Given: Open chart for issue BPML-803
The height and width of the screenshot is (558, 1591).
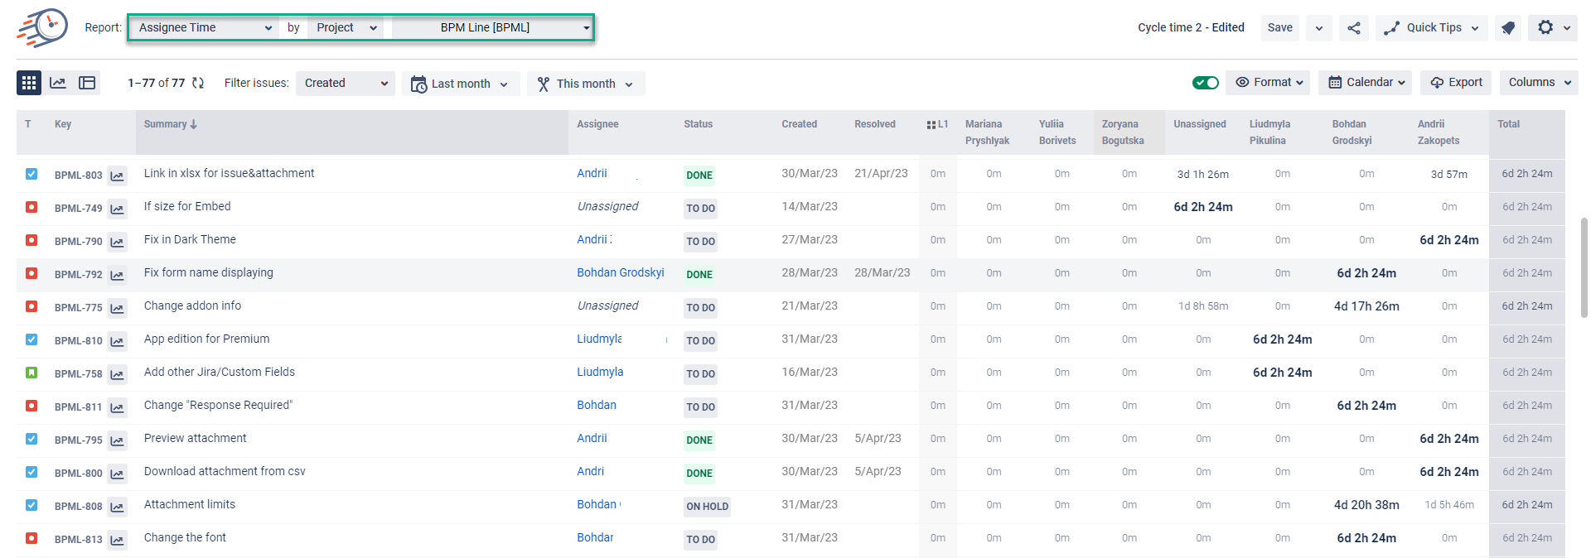Looking at the screenshot, I should [118, 176].
